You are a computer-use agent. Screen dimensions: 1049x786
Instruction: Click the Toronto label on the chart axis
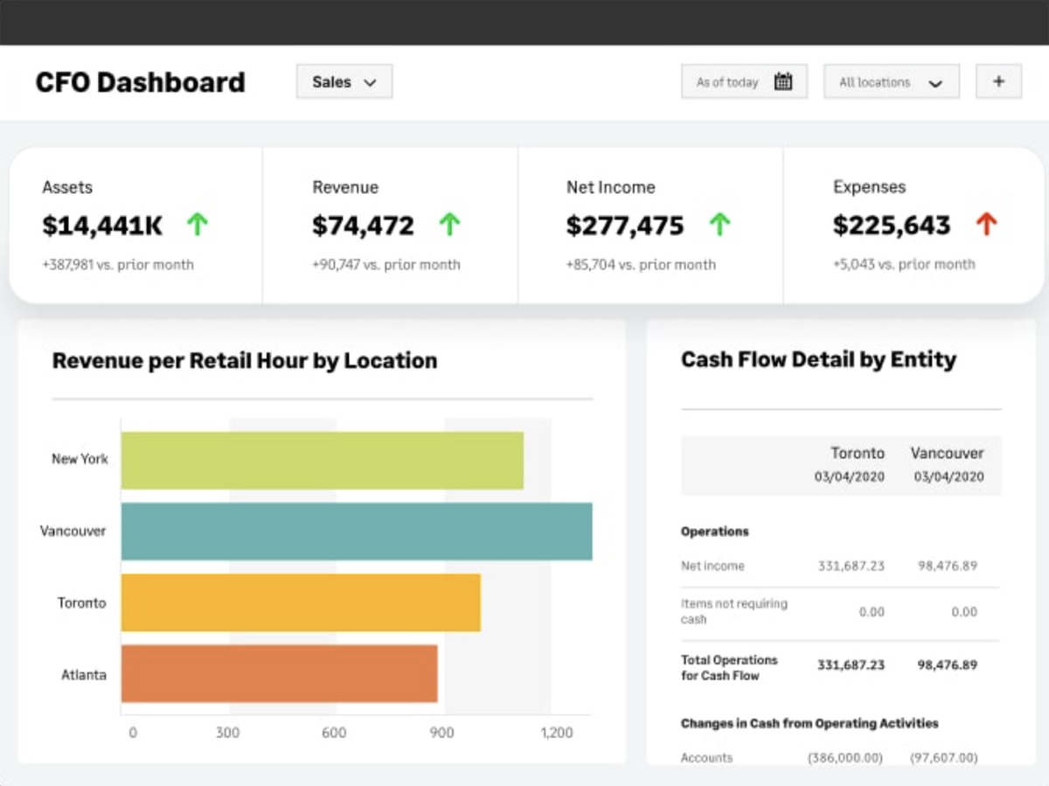[x=81, y=602]
